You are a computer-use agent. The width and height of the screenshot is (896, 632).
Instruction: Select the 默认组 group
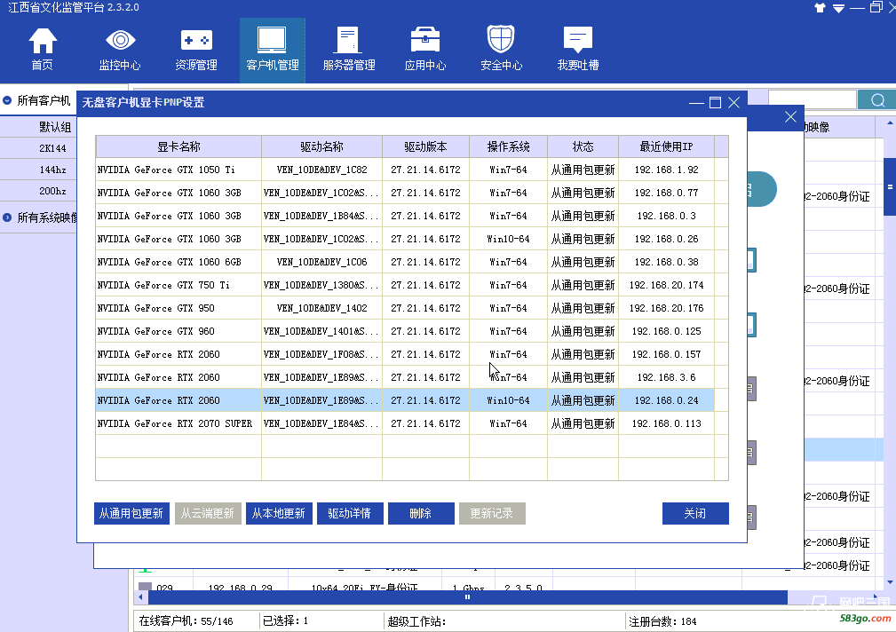point(55,127)
